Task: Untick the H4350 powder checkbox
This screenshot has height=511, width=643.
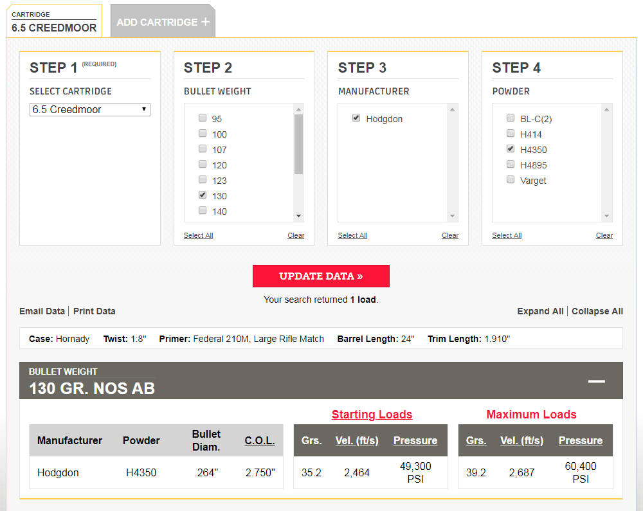Action: coord(511,149)
